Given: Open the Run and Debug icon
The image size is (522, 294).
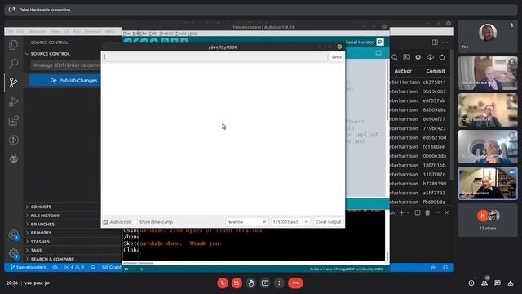Looking at the screenshot, I should tap(13, 101).
